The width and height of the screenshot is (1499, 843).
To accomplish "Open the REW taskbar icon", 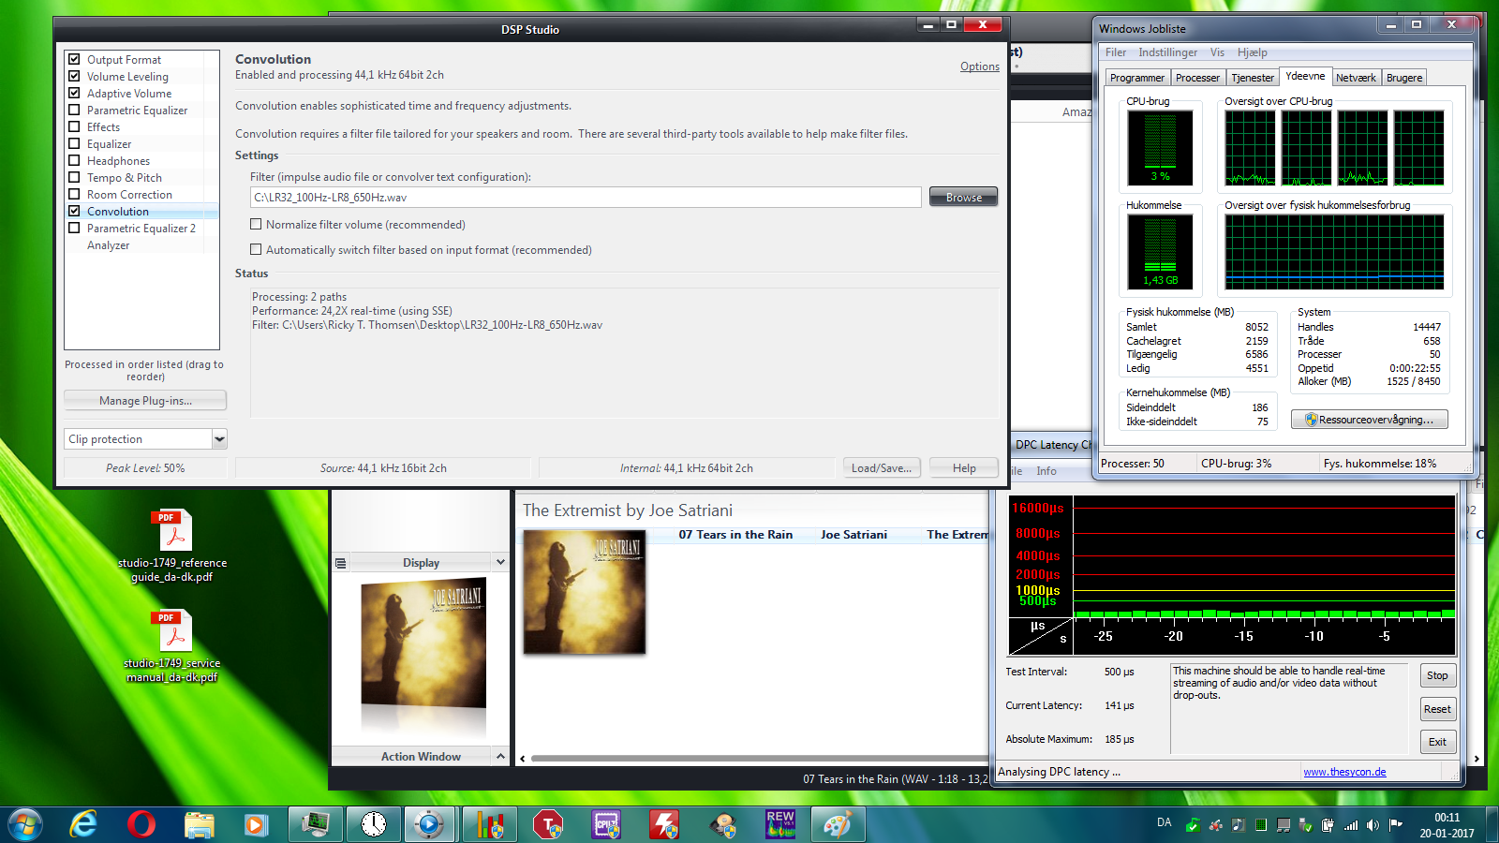I will pos(780,824).
